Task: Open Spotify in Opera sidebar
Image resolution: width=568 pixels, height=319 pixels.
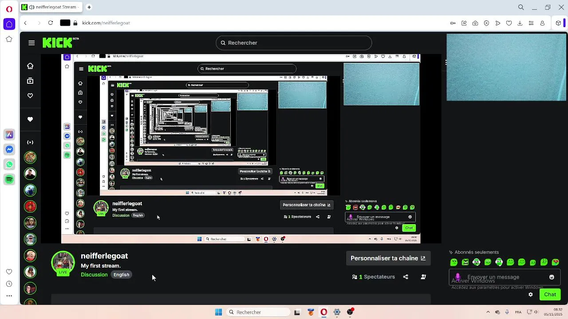Action: tap(9, 179)
